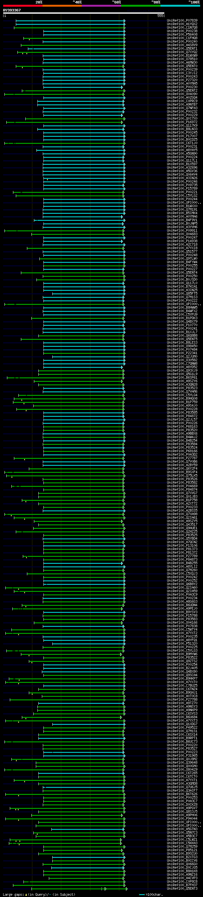The image size is (203, 897).
Task: Click the orange ~40% identity legend segment
Action: [x=62, y=6]
